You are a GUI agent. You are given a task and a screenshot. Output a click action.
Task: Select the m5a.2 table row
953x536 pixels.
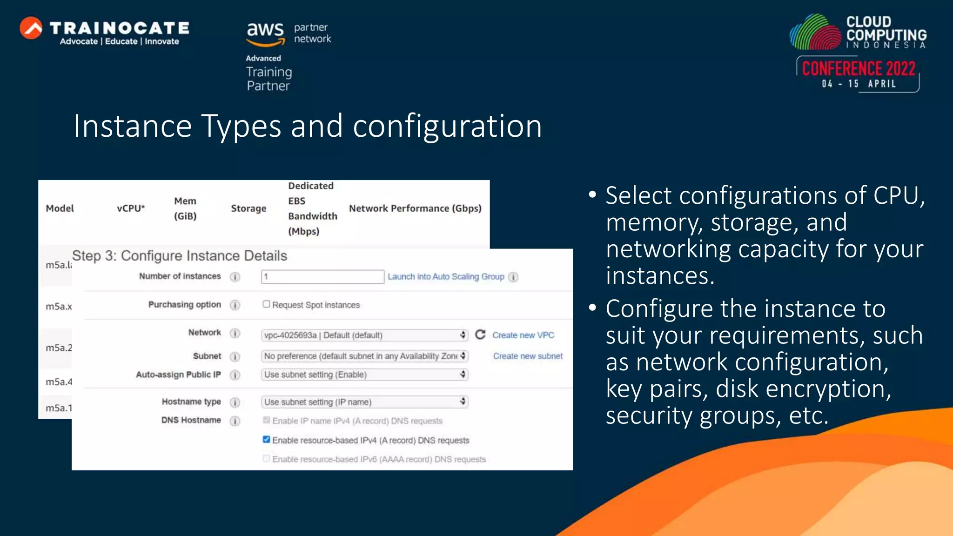point(56,348)
